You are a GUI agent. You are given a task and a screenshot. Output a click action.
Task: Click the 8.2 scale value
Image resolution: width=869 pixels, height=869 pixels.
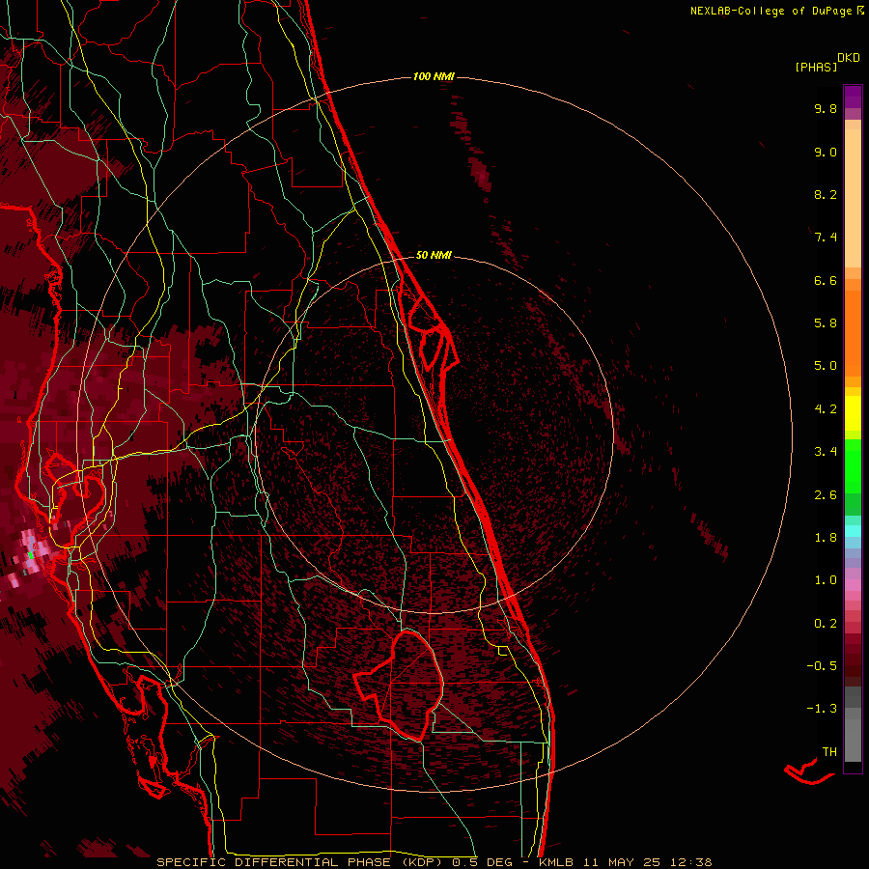pyautogui.click(x=826, y=194)
